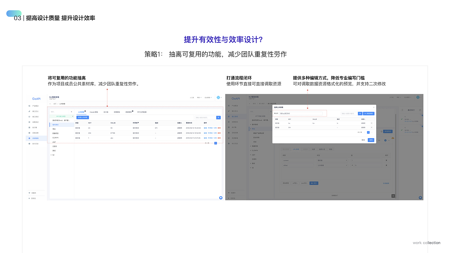
Task: Open the 帮助 dropdown on the 公共数据 page
Action: (x=199, y=97)
